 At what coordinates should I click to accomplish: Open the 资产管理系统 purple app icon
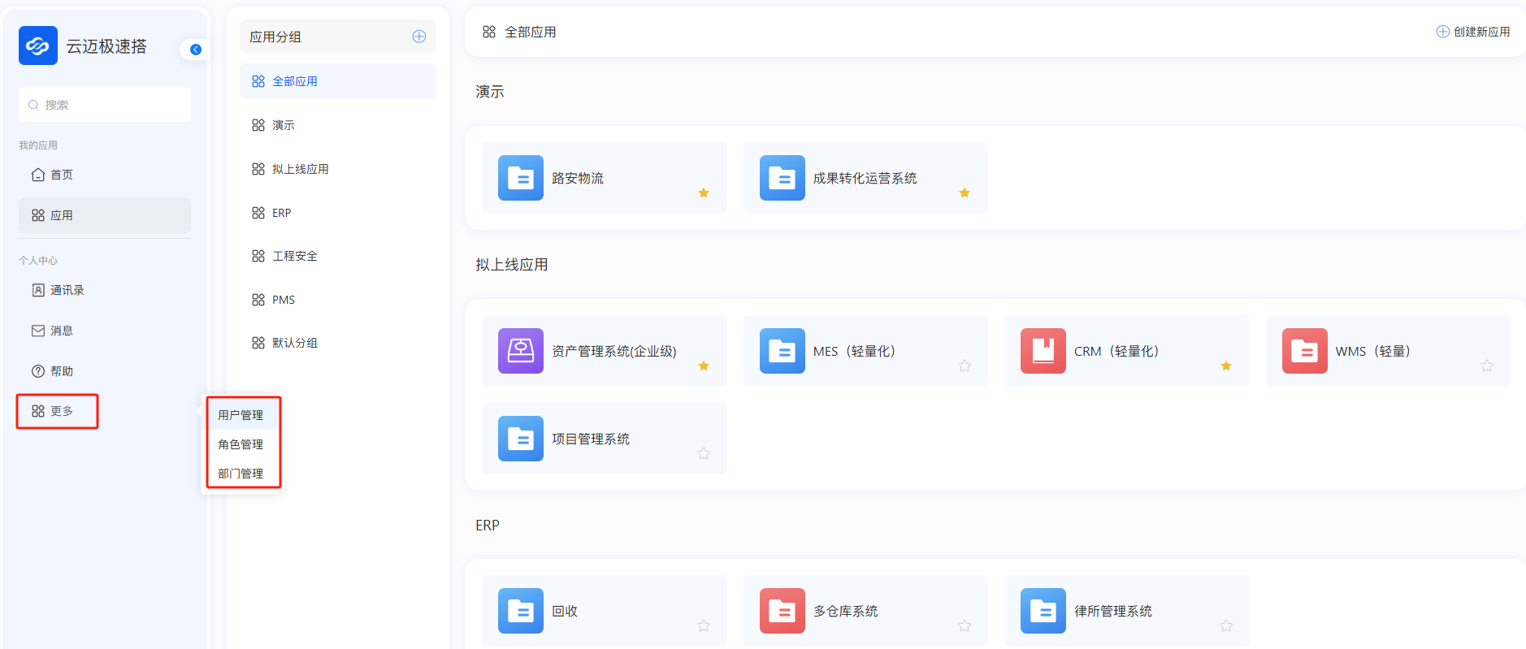[520, 351]
